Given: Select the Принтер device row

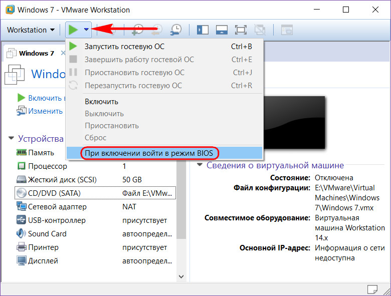Looking at the screenshot, I should pos(95,247).
